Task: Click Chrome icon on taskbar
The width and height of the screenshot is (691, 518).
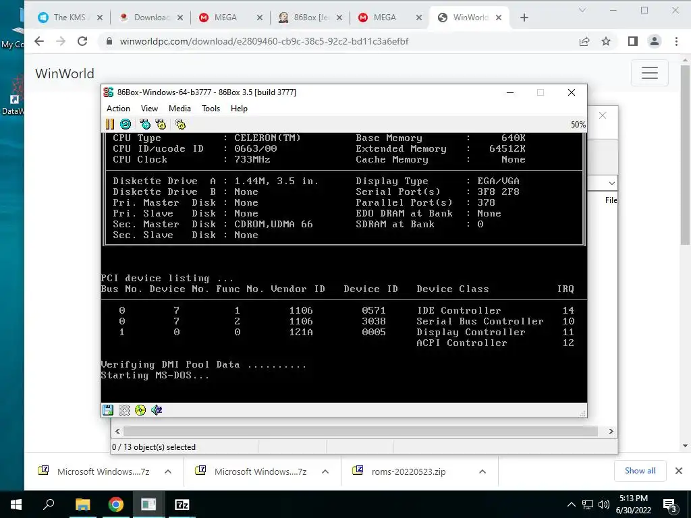Action: click(x=116, y=505)
